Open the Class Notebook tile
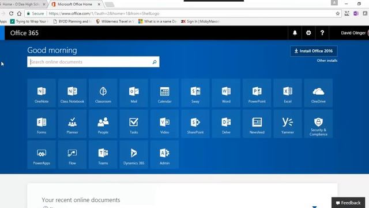 [x=72, y=93]
